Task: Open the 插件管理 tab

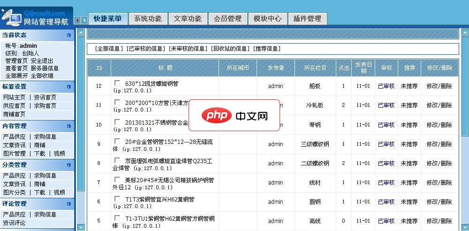Action: 308,19
